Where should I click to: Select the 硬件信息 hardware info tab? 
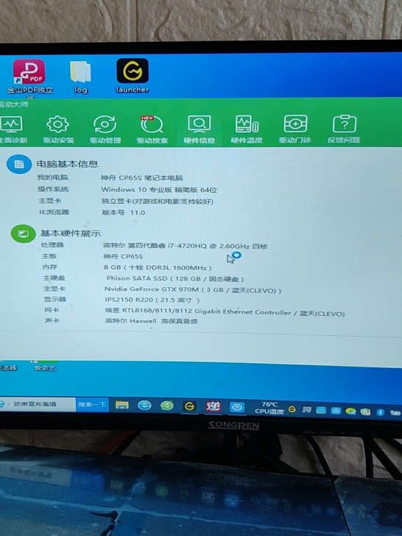click(199, 130)
